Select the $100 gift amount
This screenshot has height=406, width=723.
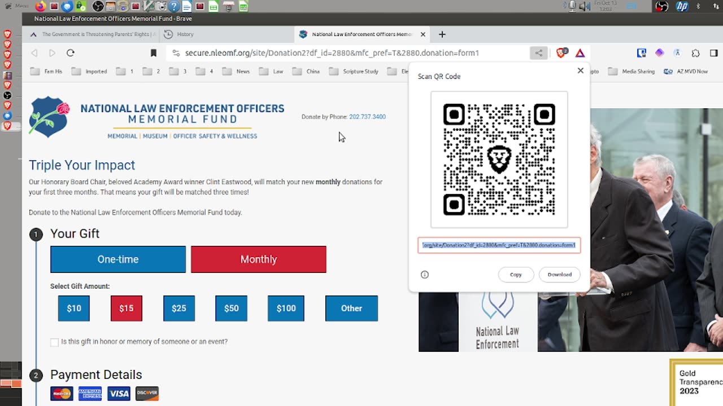tap(286, 308)
